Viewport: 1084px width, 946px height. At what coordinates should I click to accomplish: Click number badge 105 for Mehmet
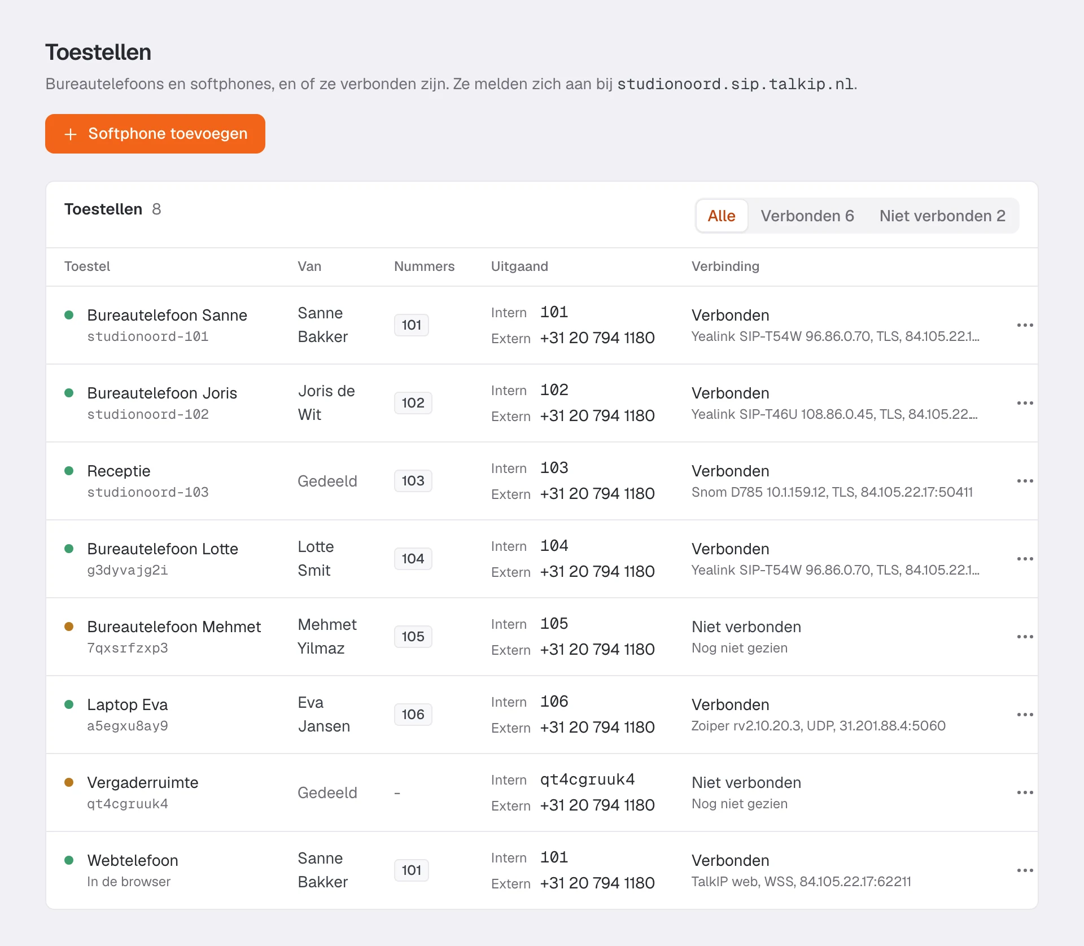[413, 637]
